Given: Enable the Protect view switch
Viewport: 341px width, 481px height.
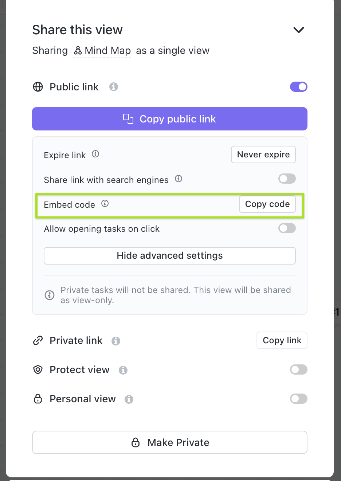Looking at the screenshot, I should (299, 369).
